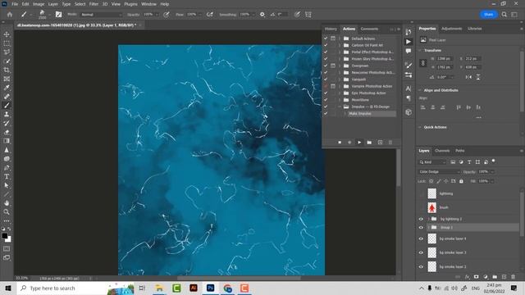This screenshot has height=295, width=525.
Task: Delete layer trash icon
Action: pos(514,277)
